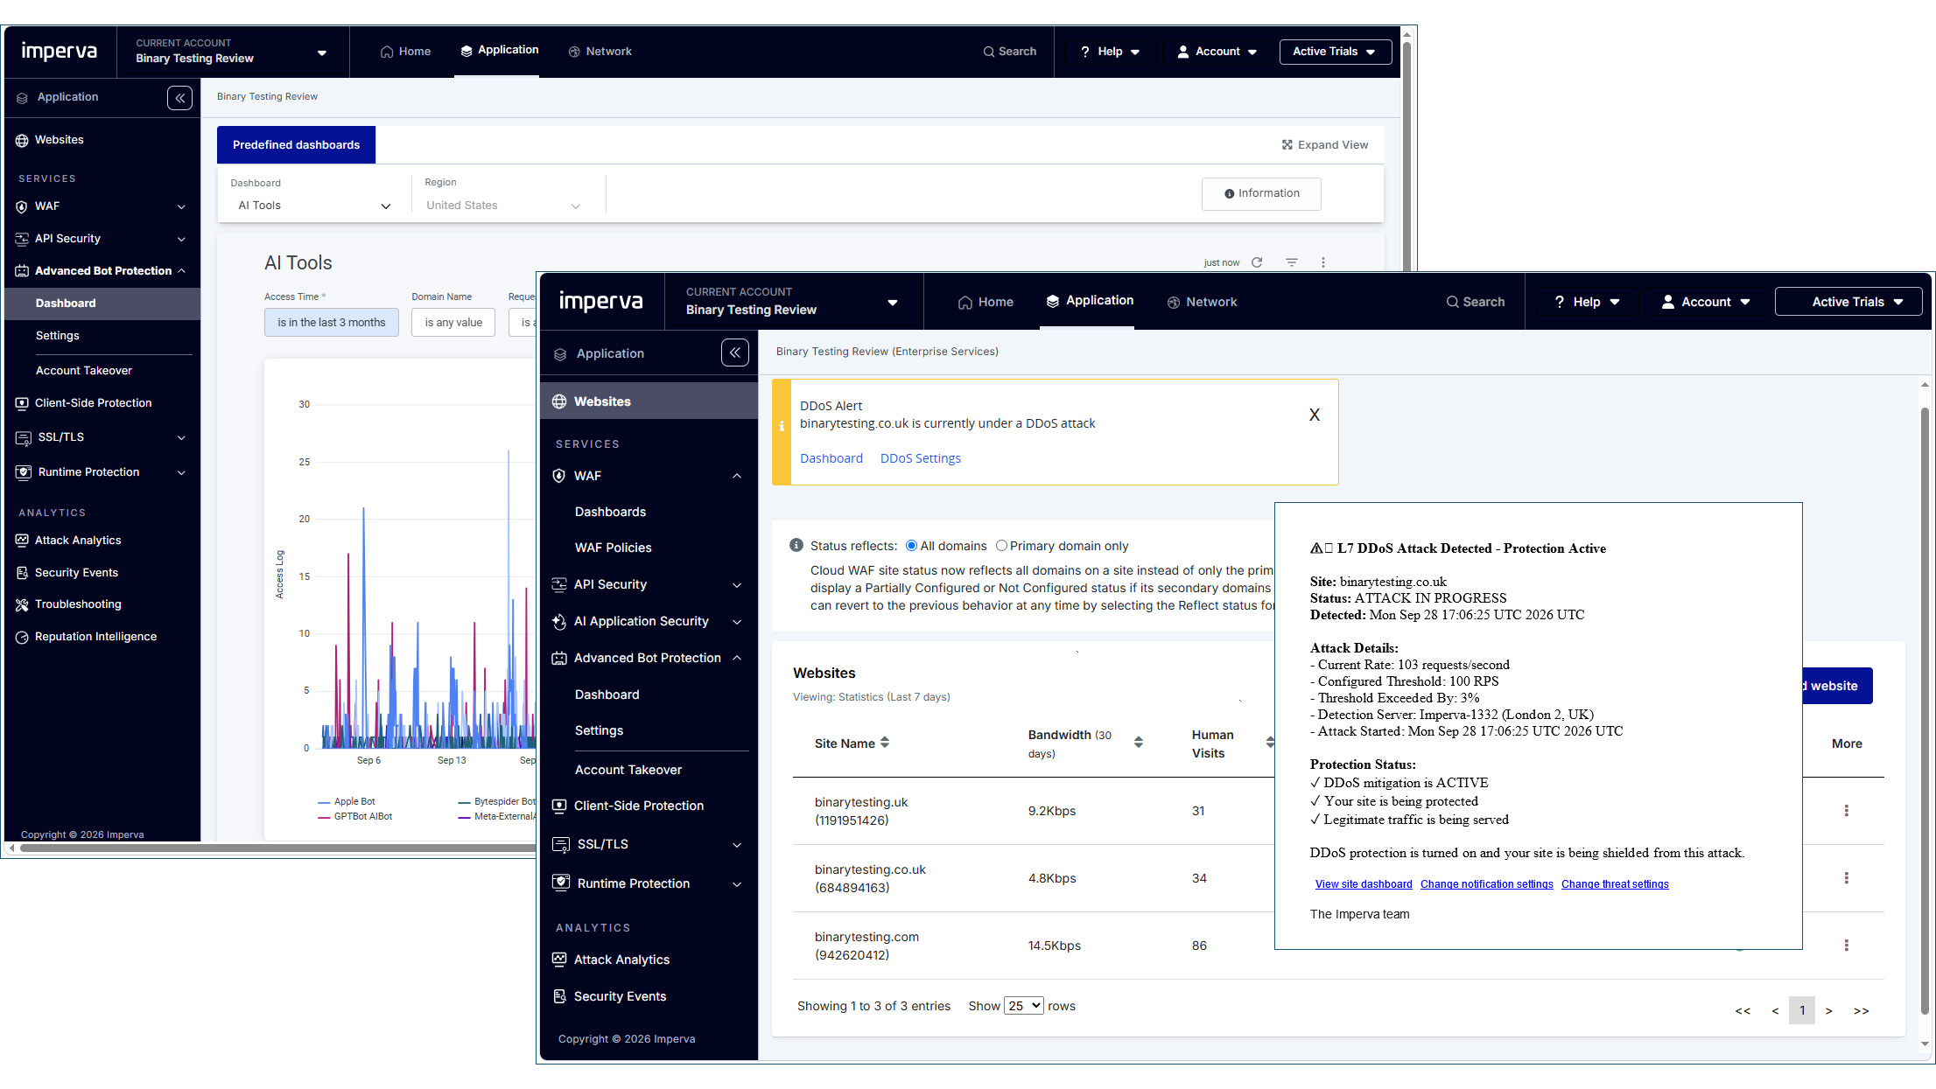Image resolution: width=1936 pixels, height=1089 pixels.
Task: Open More menu for binarytesting.com row
Action: tap(1846, 946)
